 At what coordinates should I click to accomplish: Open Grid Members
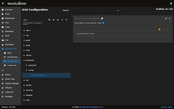(x=11, y=57)
